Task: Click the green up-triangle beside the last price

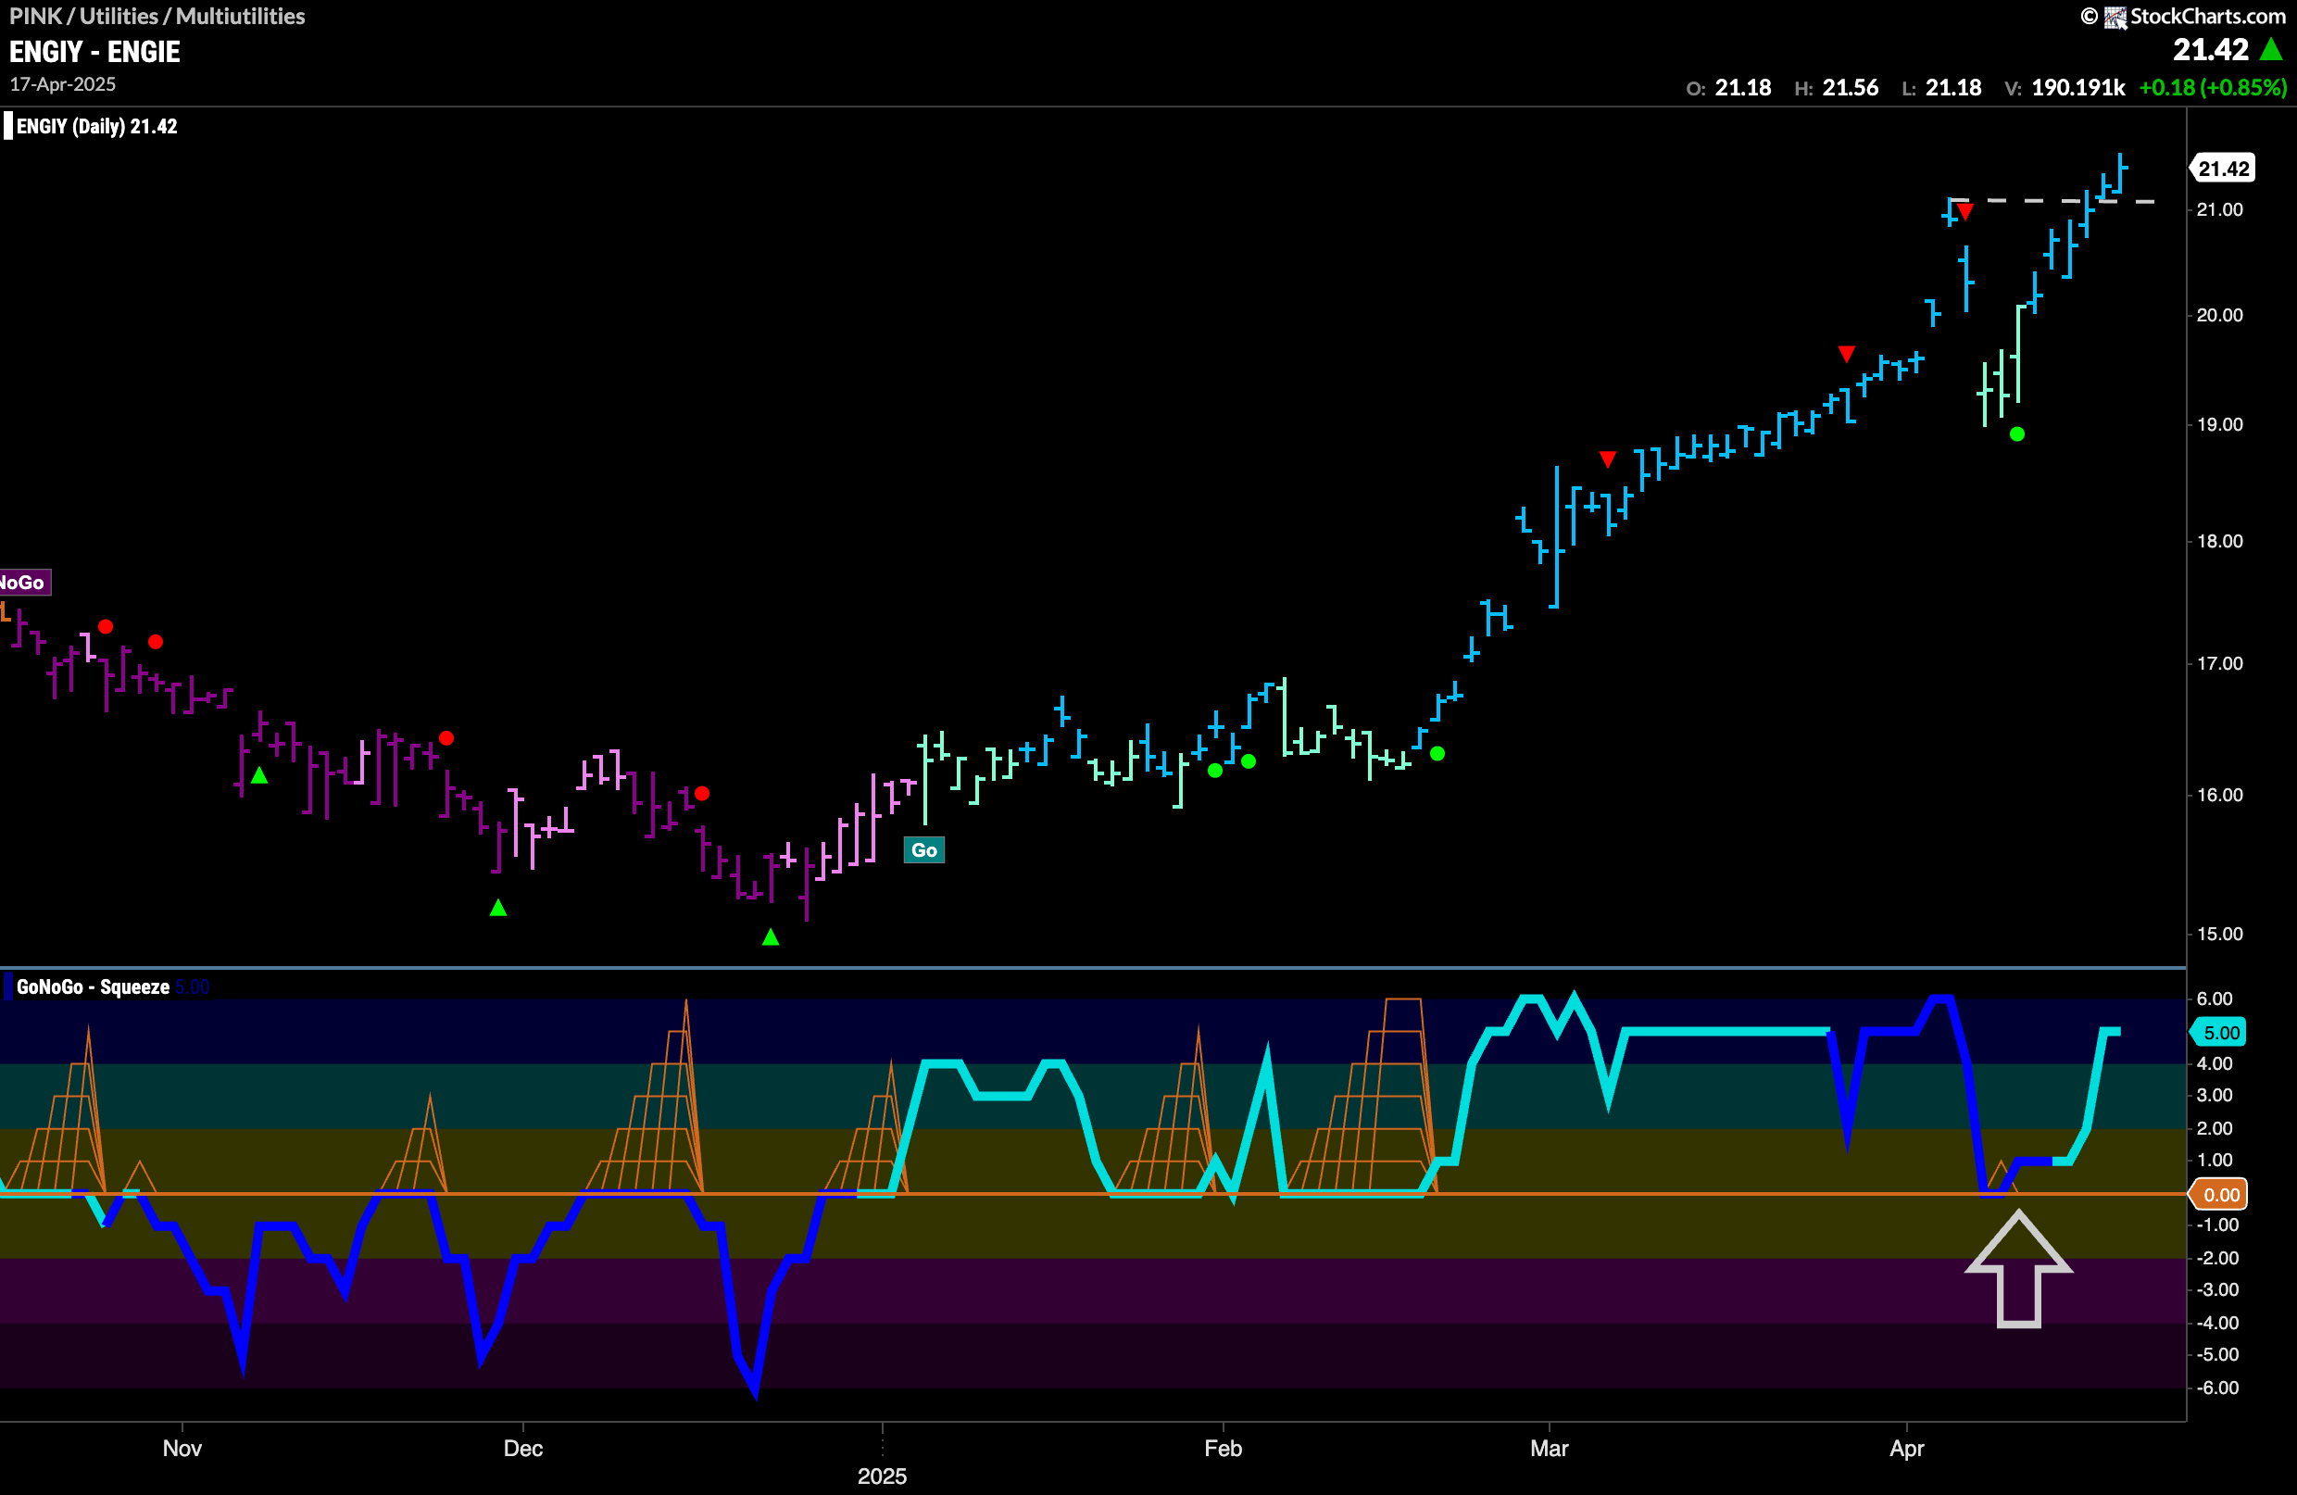Action: [2272, 48]
